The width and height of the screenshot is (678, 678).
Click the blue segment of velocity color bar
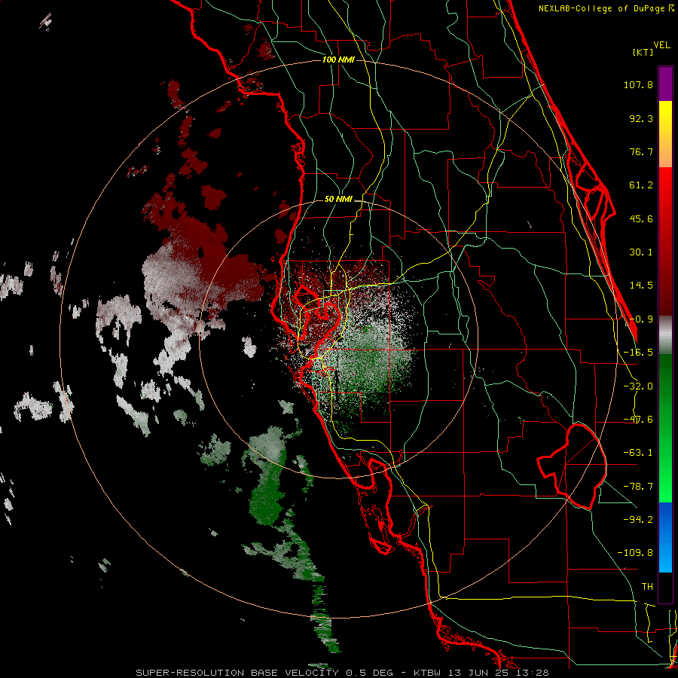click(665, 537)
